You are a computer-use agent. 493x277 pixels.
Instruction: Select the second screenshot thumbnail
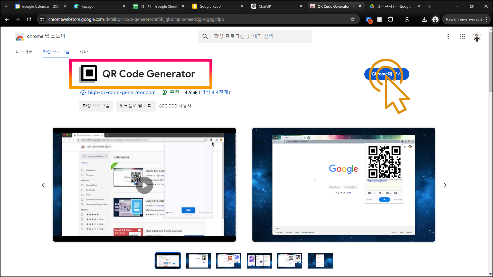click(x=198, y=261)
